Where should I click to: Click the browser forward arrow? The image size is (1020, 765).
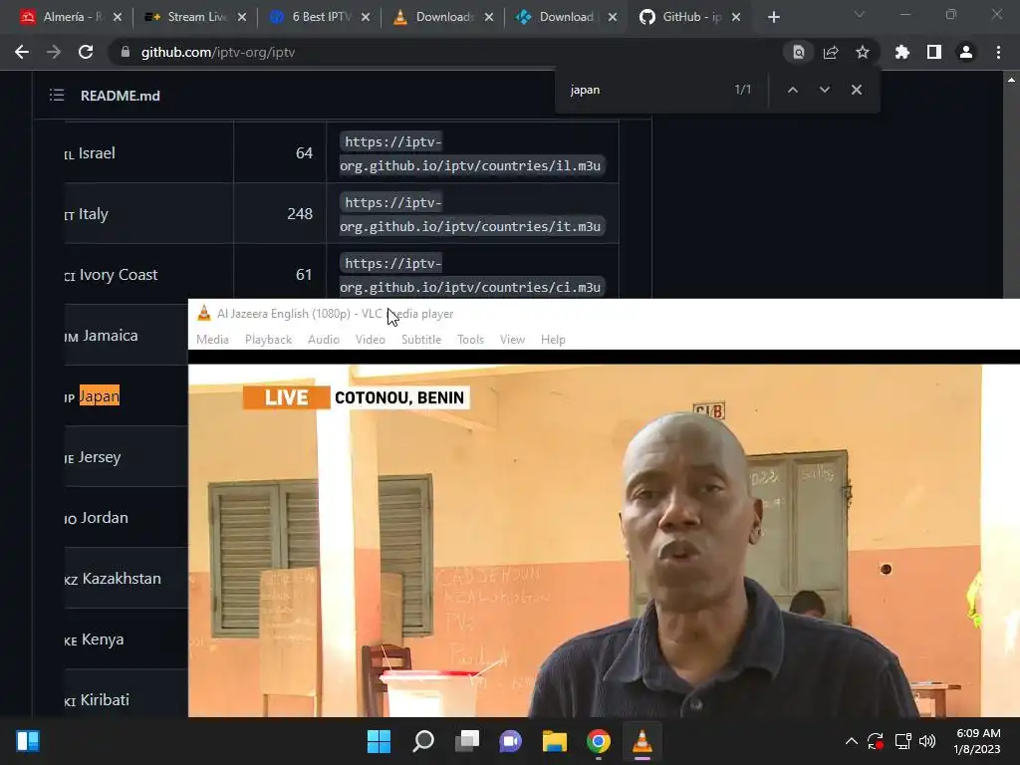tap(54, 52)
